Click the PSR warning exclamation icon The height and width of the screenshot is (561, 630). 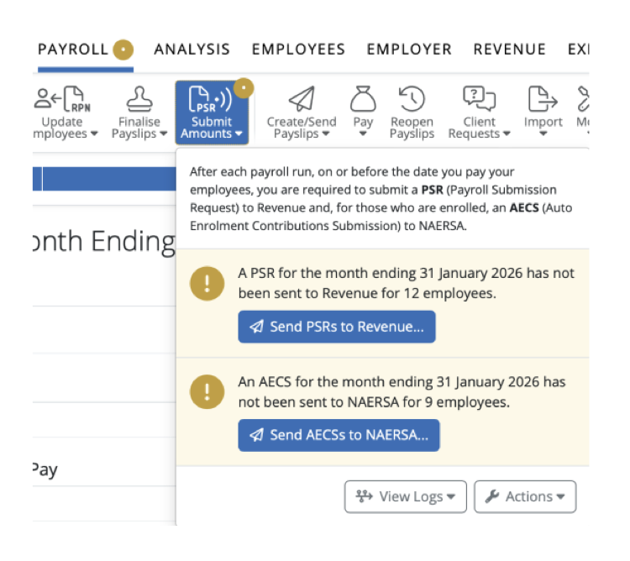[207, 284]
